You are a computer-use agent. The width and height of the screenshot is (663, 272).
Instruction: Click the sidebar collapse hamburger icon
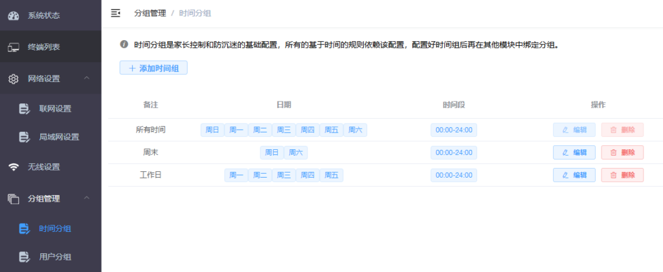(116, 13)
